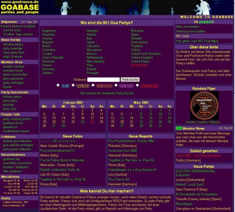Click the dark red cancelled badge
Image resolution: width=235 pixels, height=212 pixels.
pyautogui.click(x=149, y=86)
